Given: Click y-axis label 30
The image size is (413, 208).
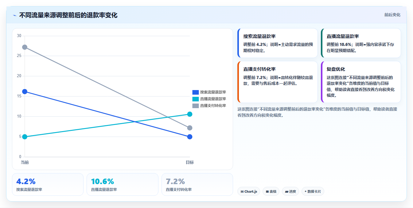Looking at the screenshot, I should (19, 36).
